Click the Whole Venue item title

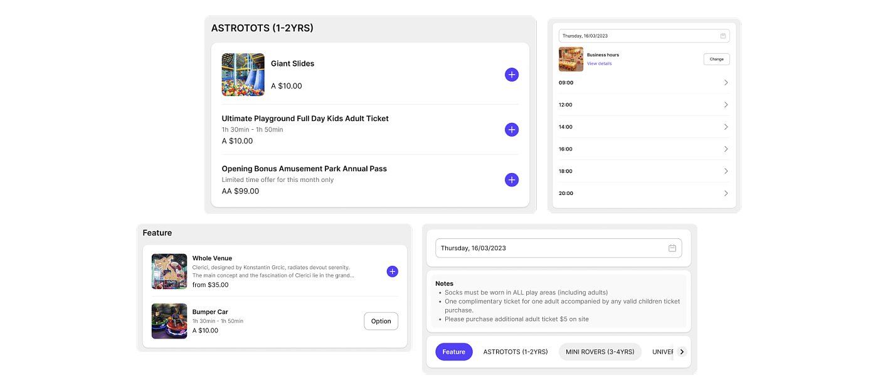click(212, 258)
